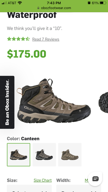
Task: Choose the gray middle color boot swatch
Action: [44, 155]
